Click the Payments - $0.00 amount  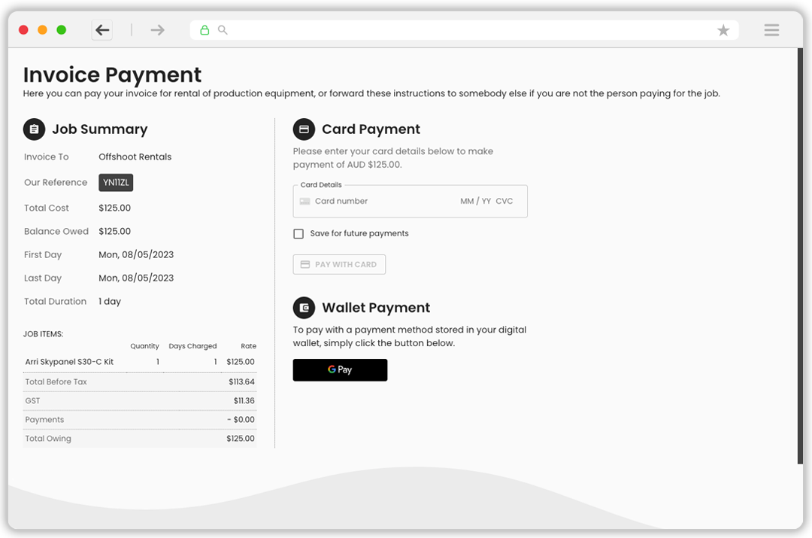(241, 419)
